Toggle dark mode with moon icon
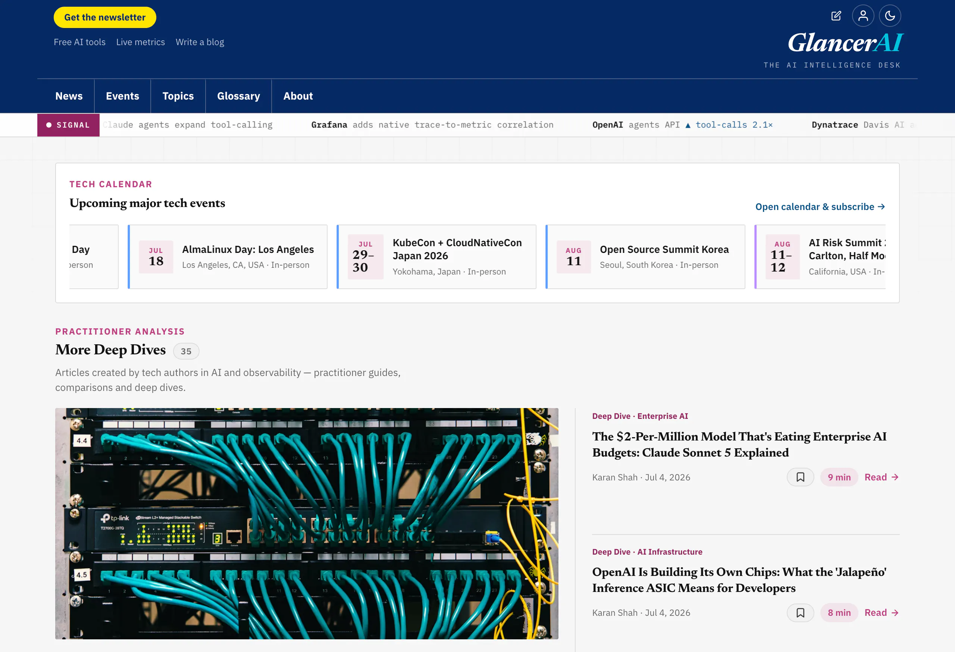Screen dimensions: 955x652 tap(890, 16)
